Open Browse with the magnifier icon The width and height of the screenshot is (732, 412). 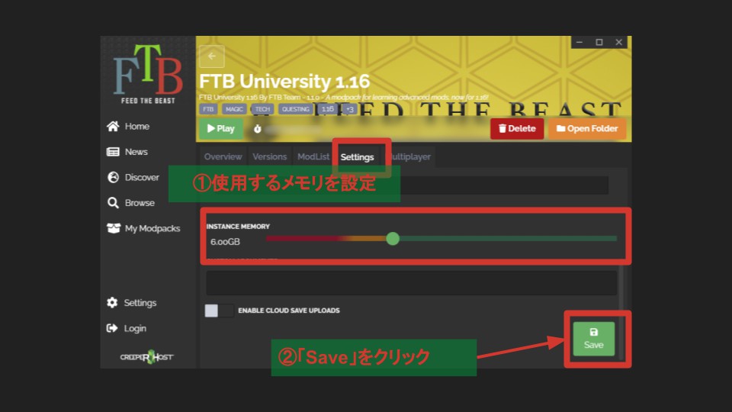(x=130, y=203)
